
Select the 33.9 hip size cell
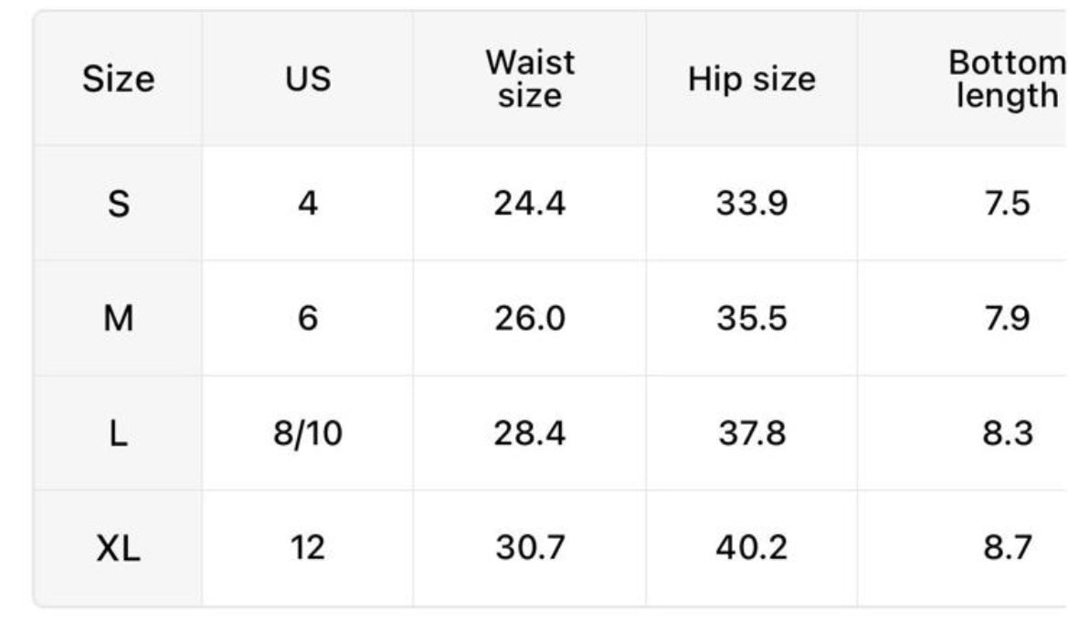[751, 203]
